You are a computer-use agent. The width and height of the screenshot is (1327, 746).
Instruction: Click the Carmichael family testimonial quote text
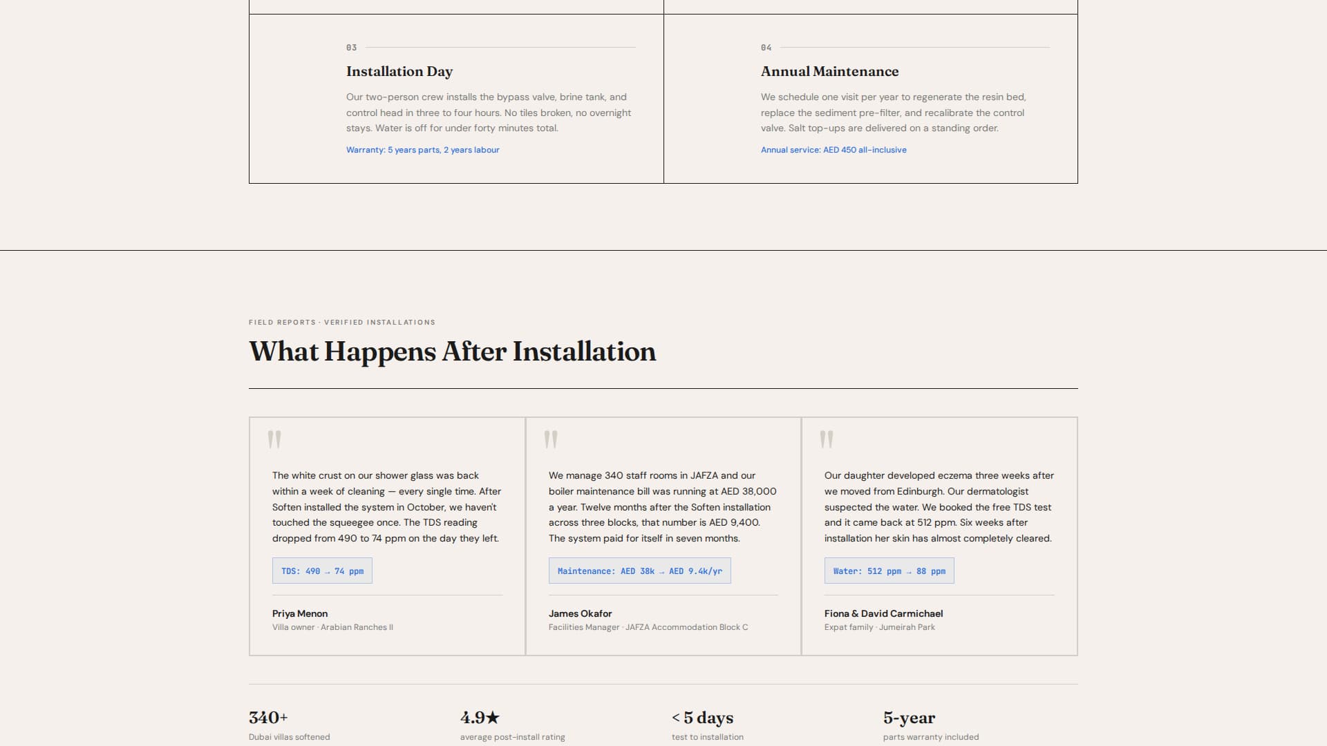(x=939, y=507)
